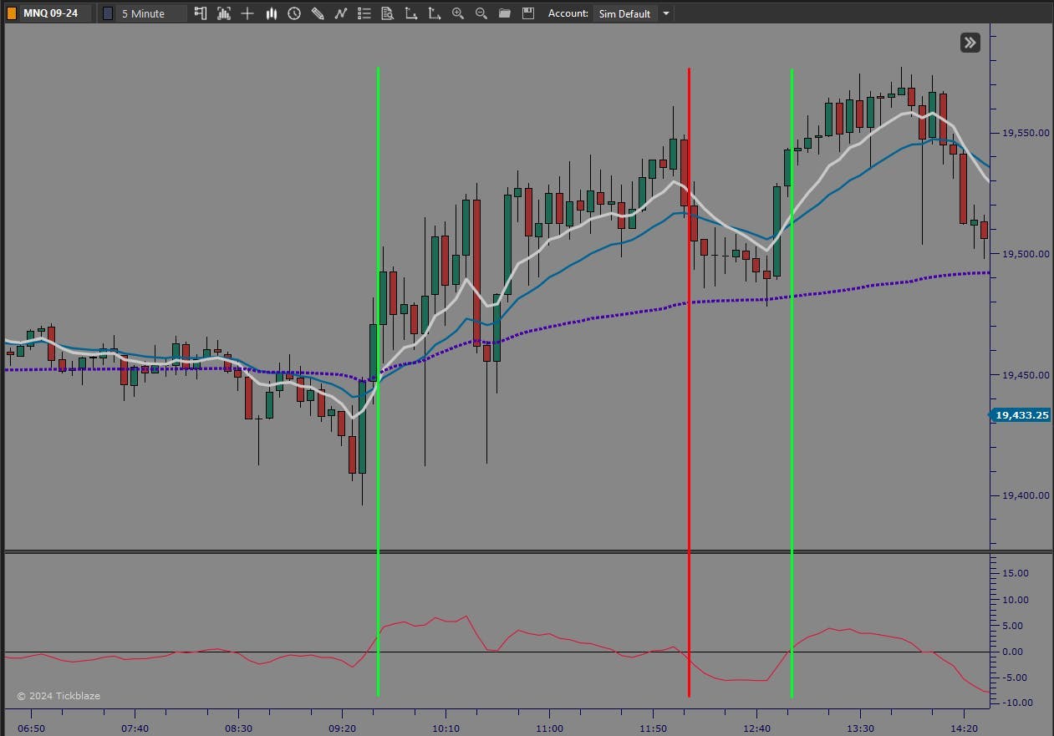
Task: Open the MNQ 09-24 instrument selector
Action: 55,13
